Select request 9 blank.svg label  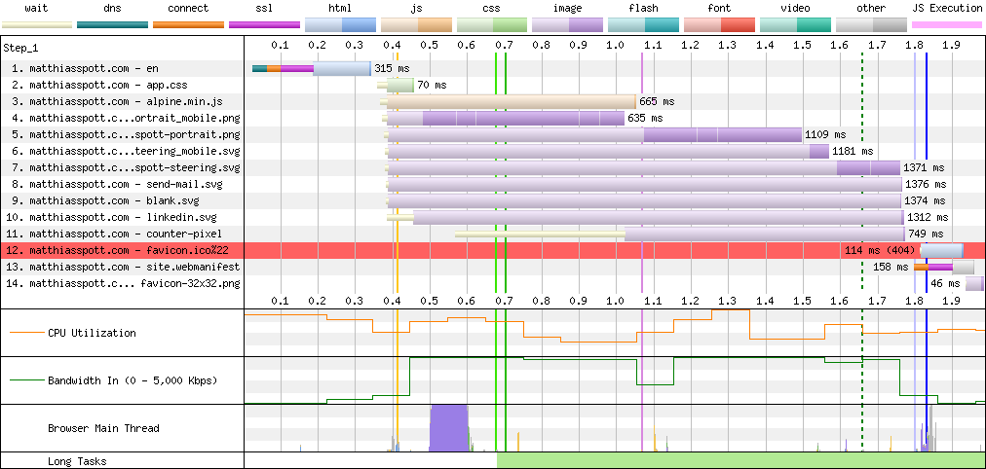click(x=105, y=200)
